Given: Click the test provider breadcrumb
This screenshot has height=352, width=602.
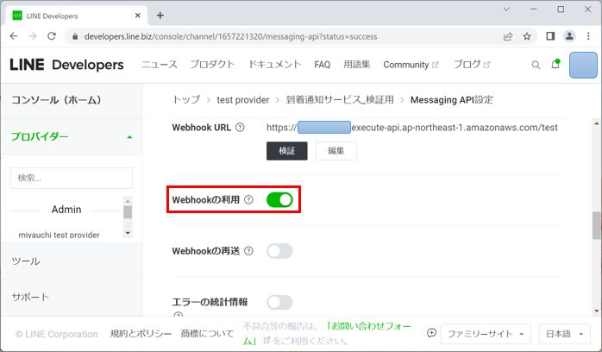Looking at the screenshot, I should (x=243, y=100).
